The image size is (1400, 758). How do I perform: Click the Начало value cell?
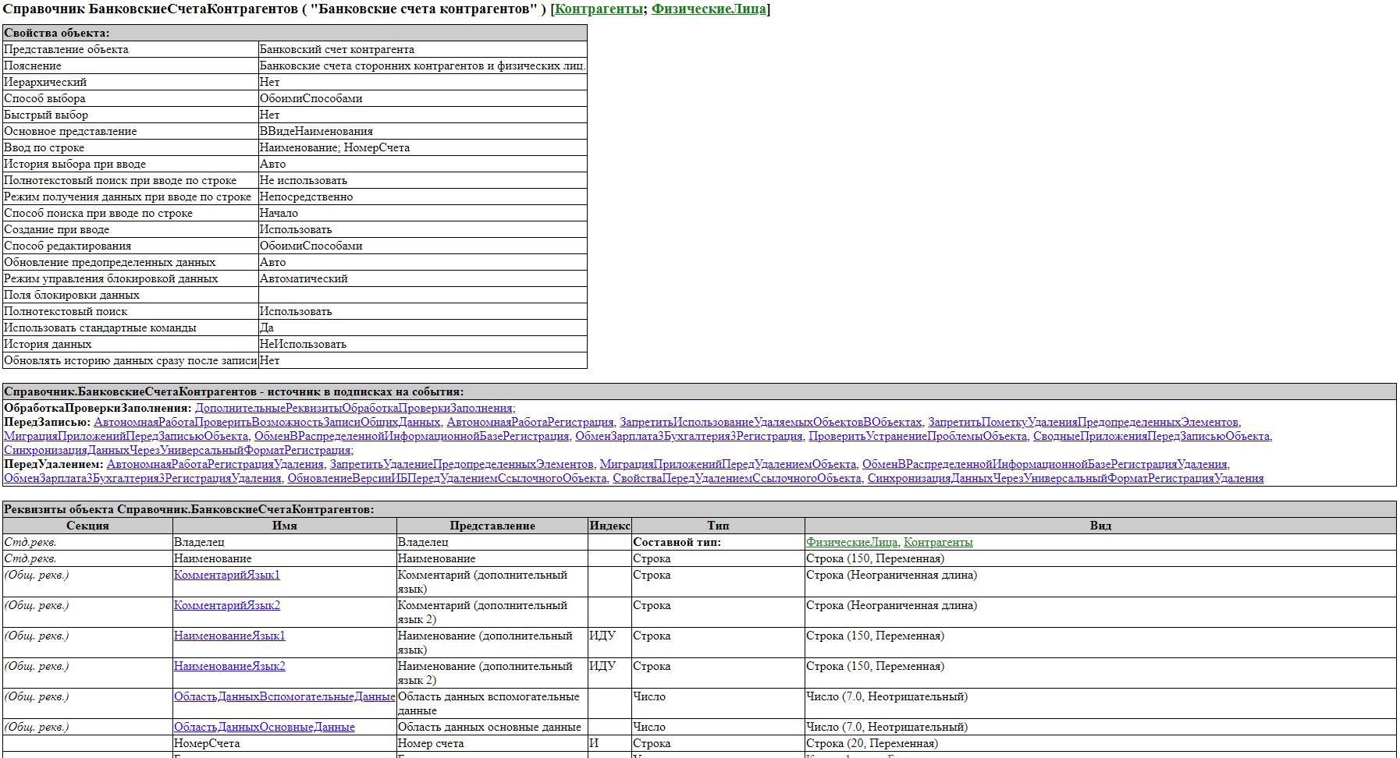pos(422,213)
